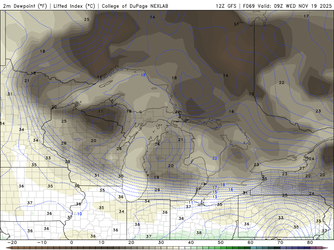Select "Valid: 09Z WED NOV 19 2025" timestamp
This screenshot has width=334, height=250.
click(295, 6)
